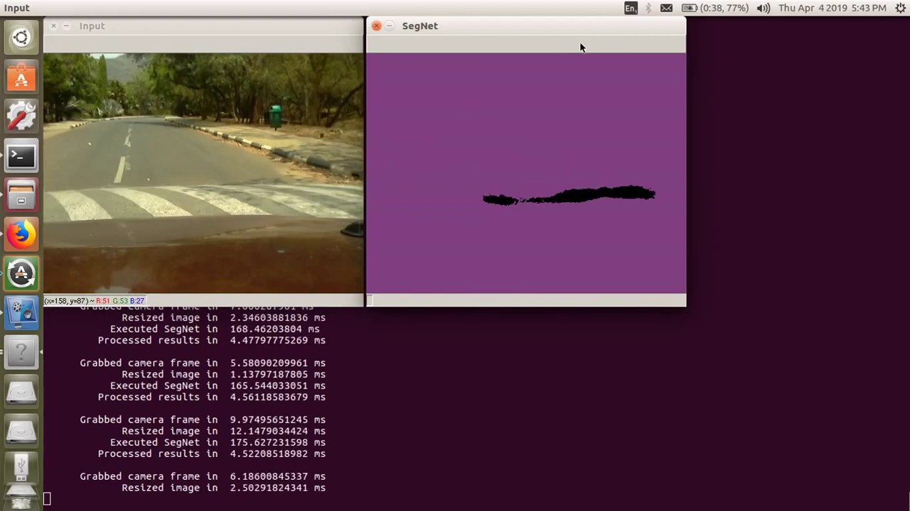The width and height of the screenshot is (910, 511).
Task: Minimize the SegNet window
Action: 389,26
